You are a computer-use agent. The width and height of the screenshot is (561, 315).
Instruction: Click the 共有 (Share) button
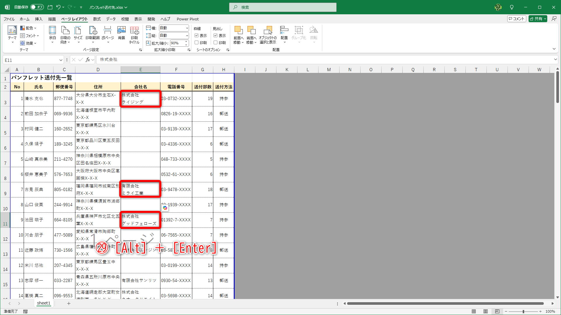(x=538, y=18)
